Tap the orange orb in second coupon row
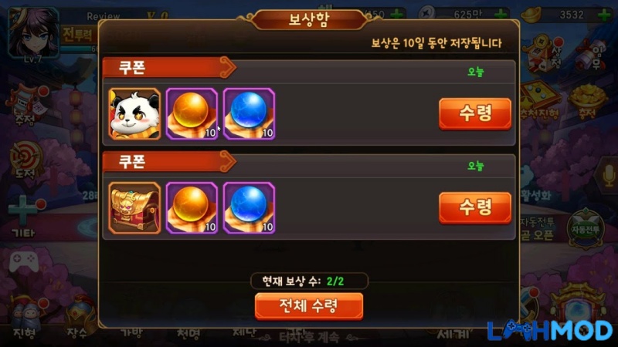The width and height of the screenshot is (618, 347). (192, 208)
